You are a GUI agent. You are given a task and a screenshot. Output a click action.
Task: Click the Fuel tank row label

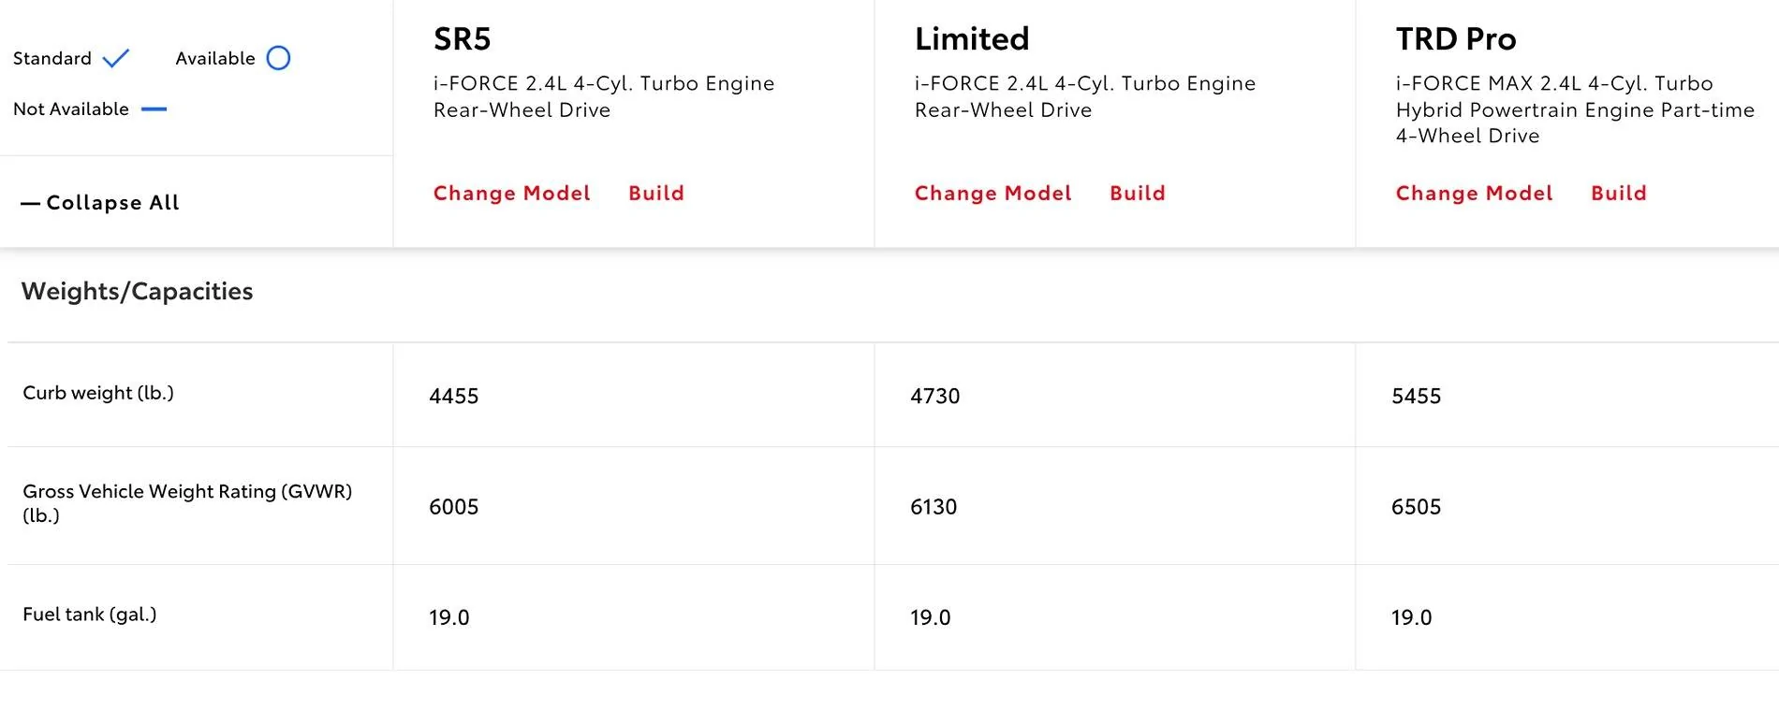[89, 615]
